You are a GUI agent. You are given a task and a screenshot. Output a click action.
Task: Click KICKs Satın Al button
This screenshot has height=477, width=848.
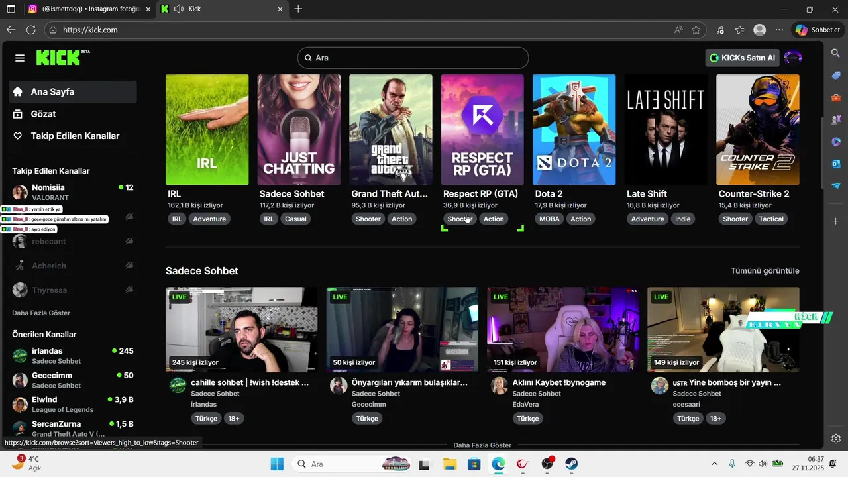pos(742,58)
